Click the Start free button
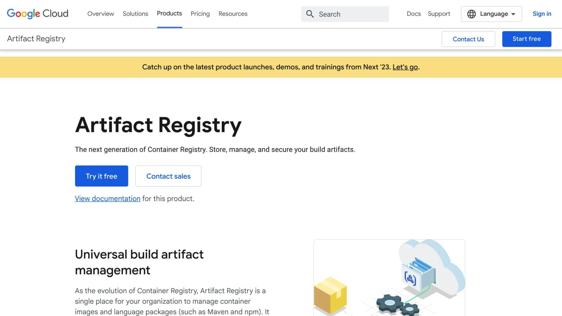The image size is (562, 316). point(527,39)
